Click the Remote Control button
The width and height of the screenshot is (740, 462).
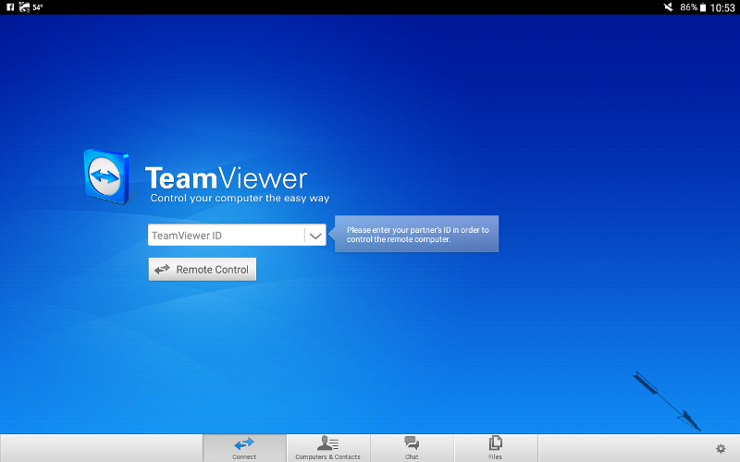203,269
